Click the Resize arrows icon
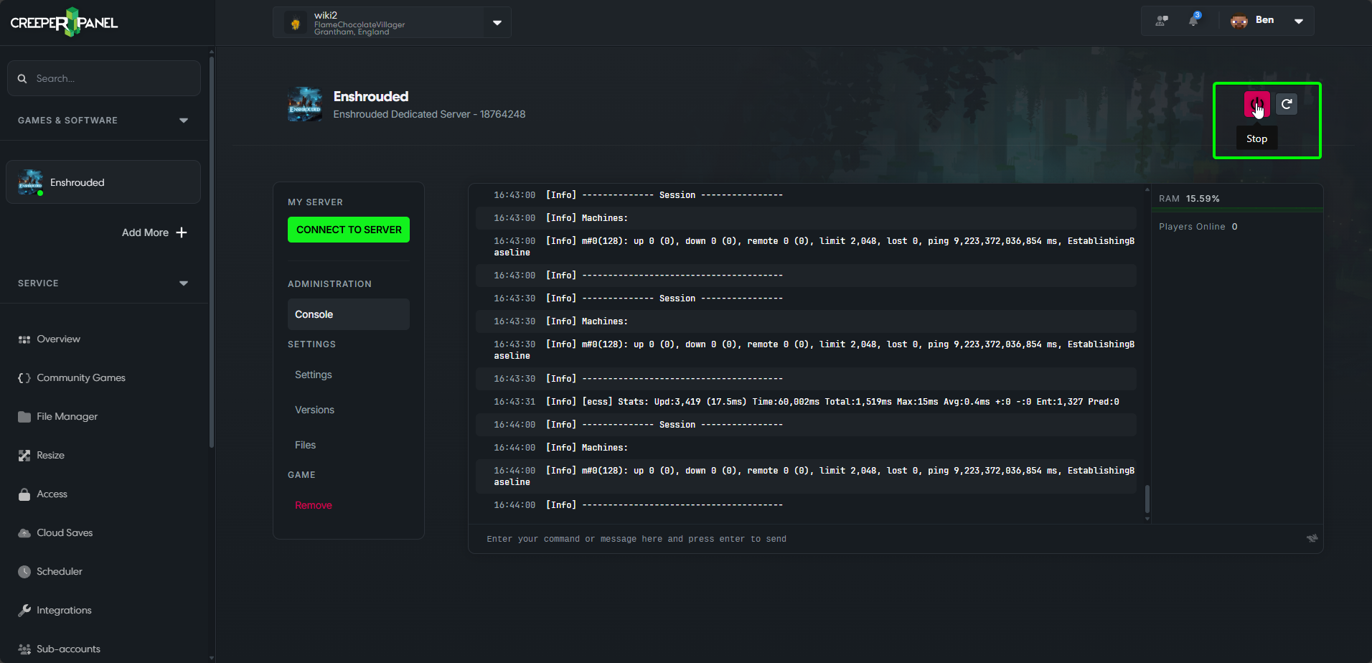Screen dimensions: 1372x663 click(x=24, y=456)
